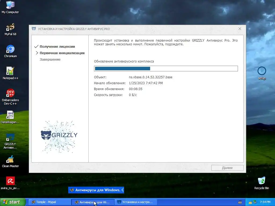Select Первичная инициализация step

click(x=62, y=53)
